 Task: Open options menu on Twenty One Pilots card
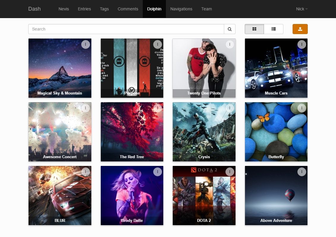click(x=230, y=44)
